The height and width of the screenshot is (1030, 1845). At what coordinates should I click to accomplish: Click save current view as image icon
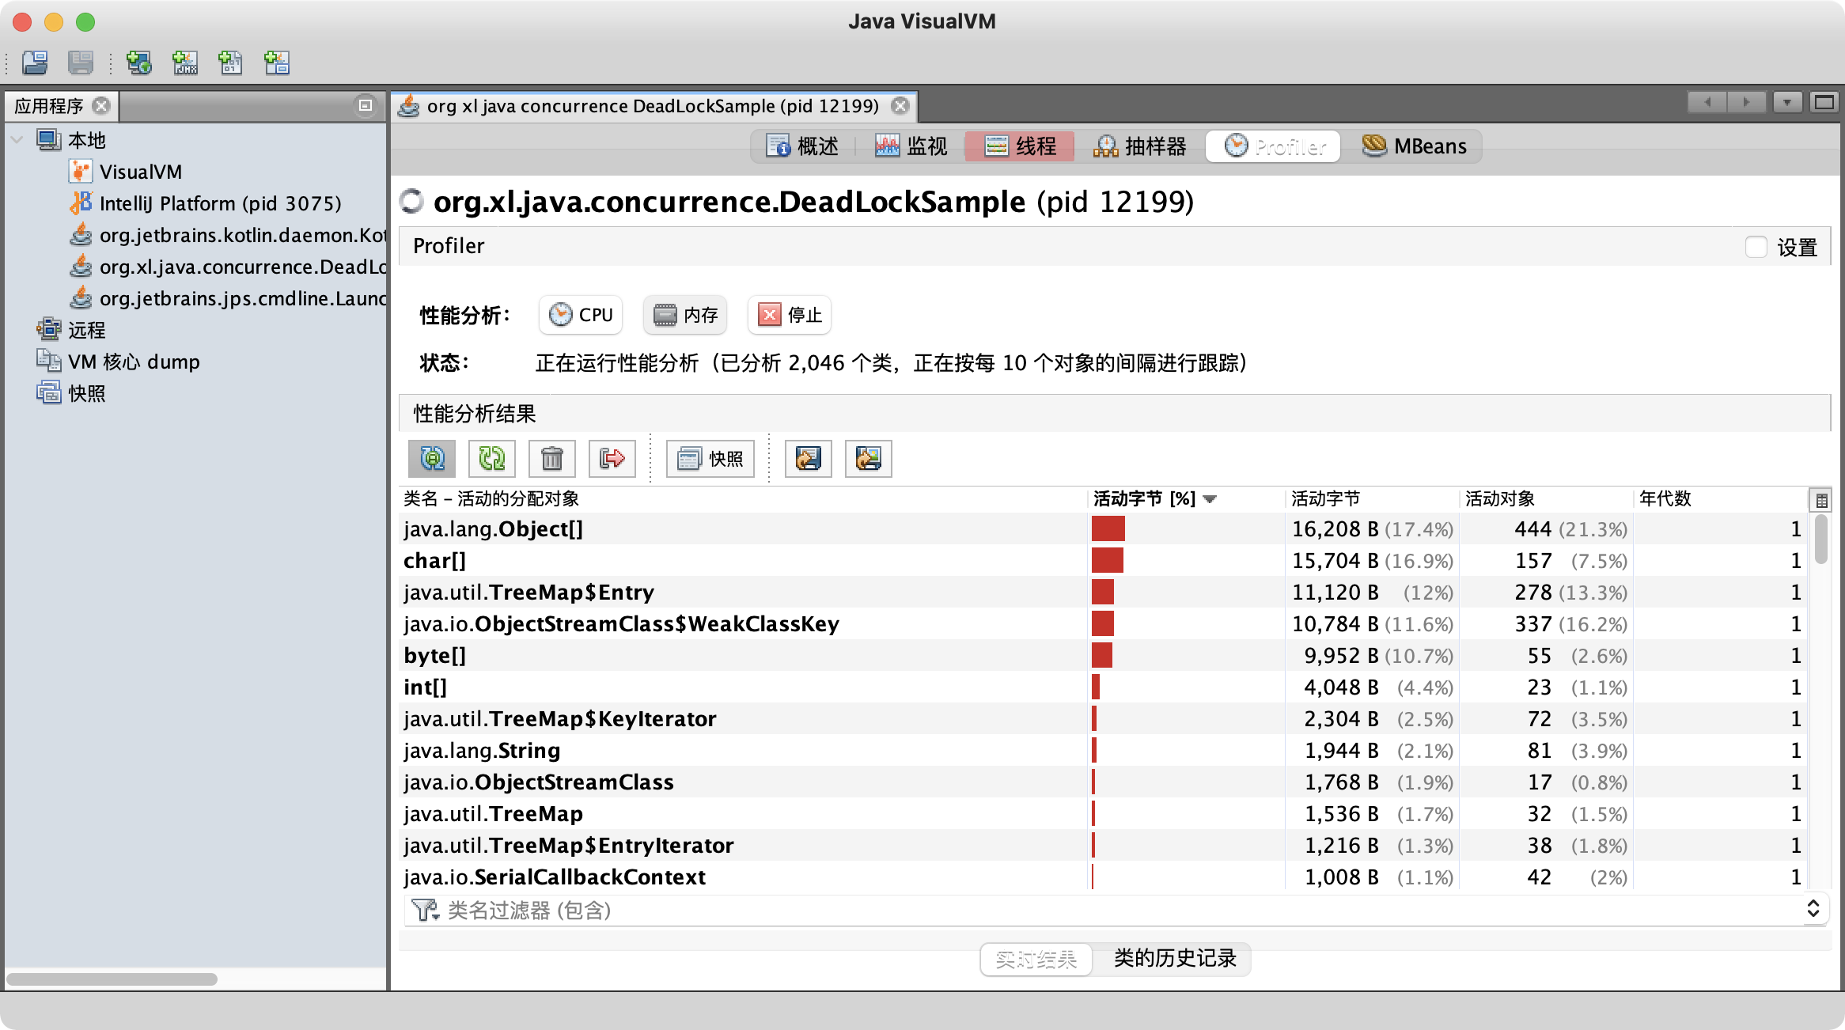pyautogui.click(x=869, y=459)
